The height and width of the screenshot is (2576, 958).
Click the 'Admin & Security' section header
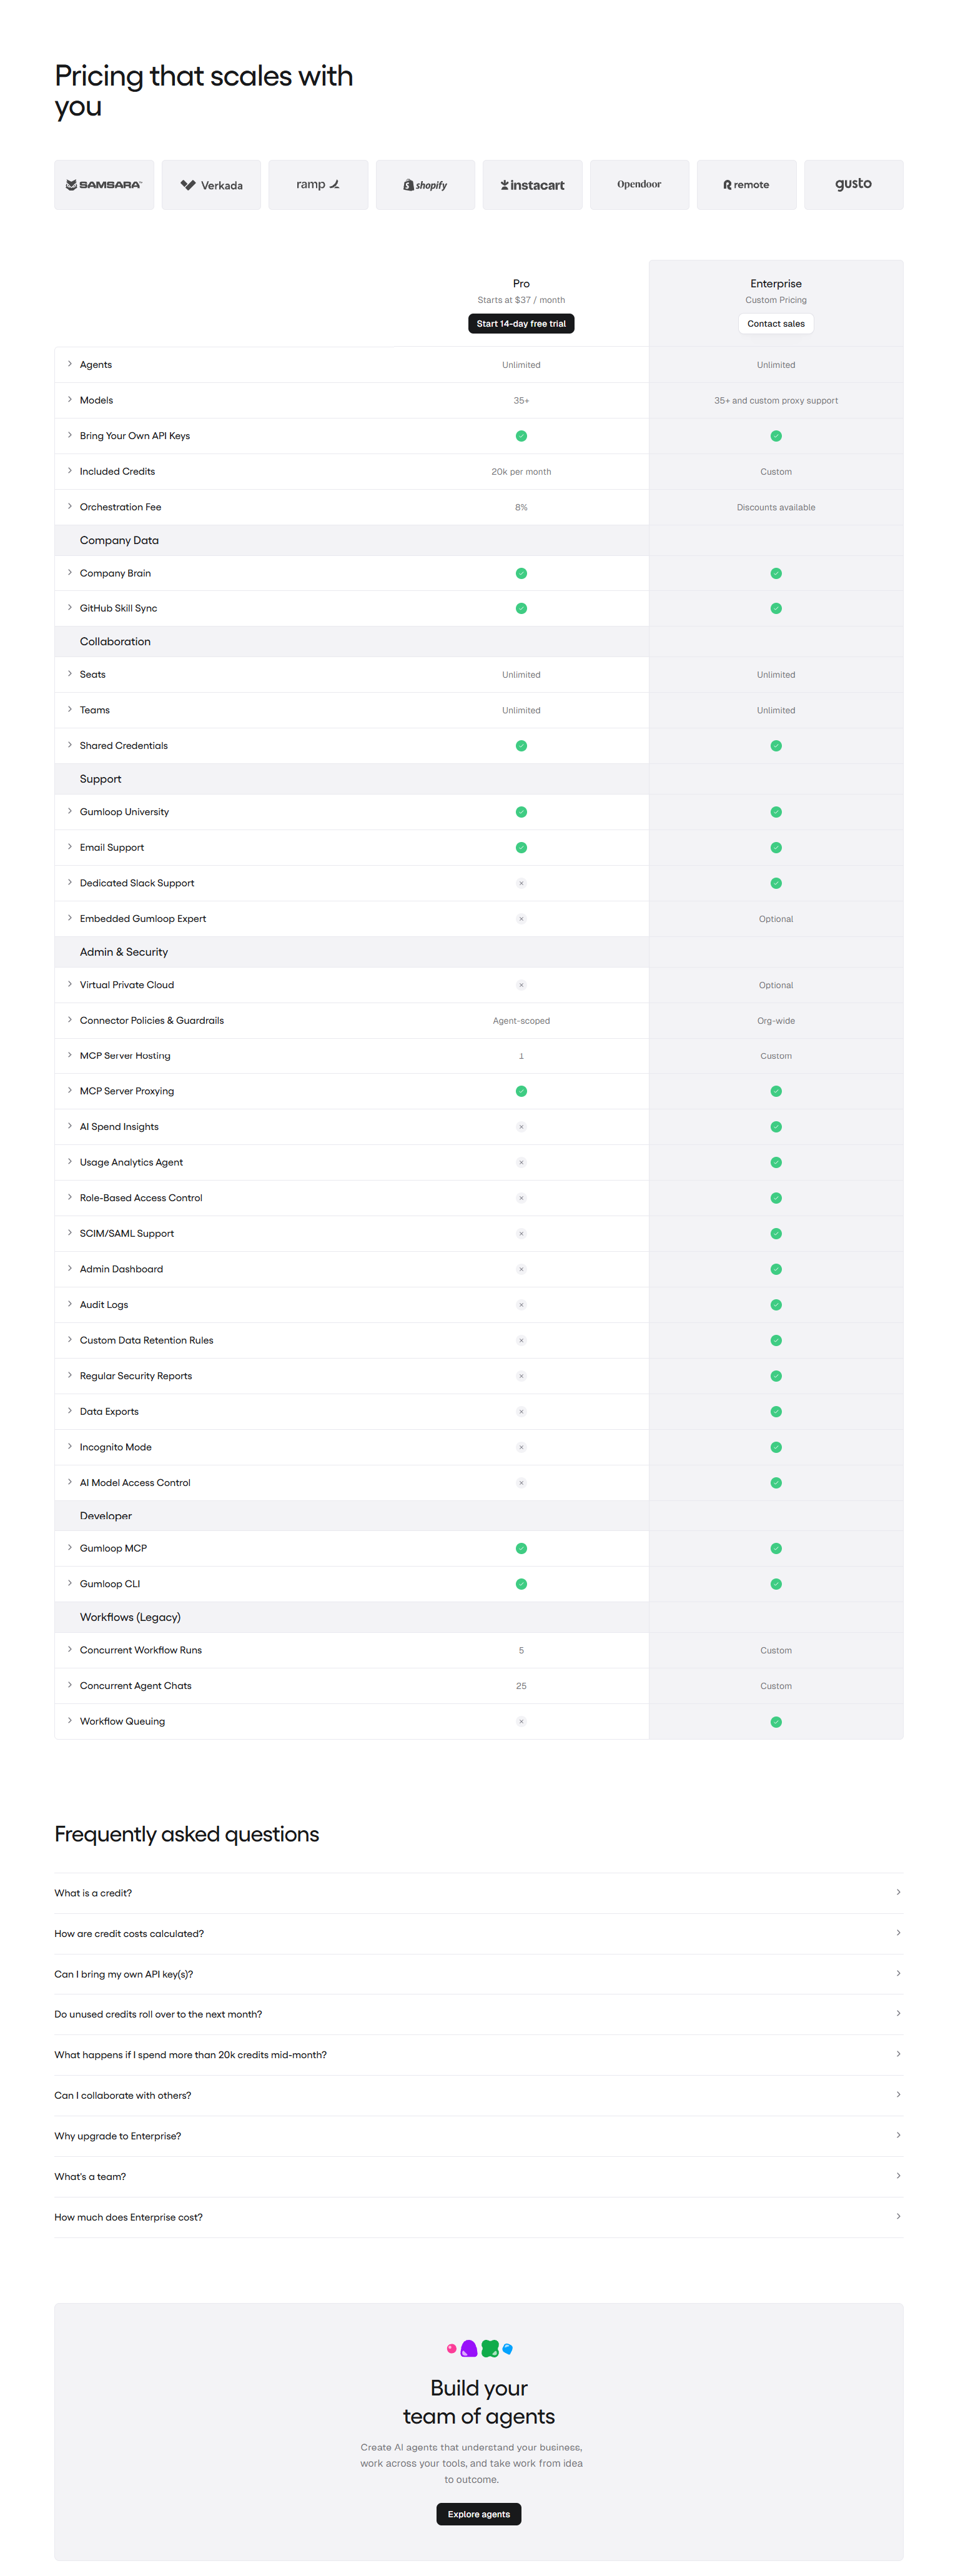(124, 952)
